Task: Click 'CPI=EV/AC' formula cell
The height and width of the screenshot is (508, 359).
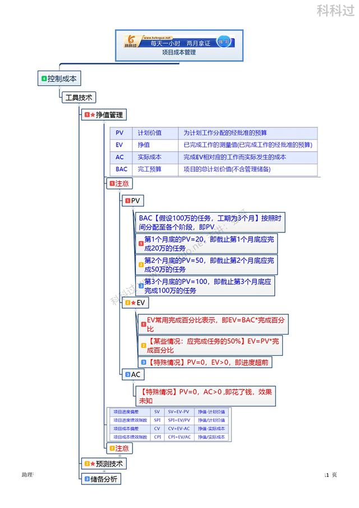Action: point(179,437)
